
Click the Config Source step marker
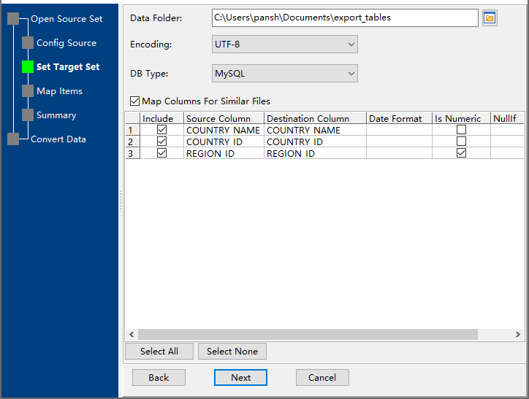[x=28, y=43]
